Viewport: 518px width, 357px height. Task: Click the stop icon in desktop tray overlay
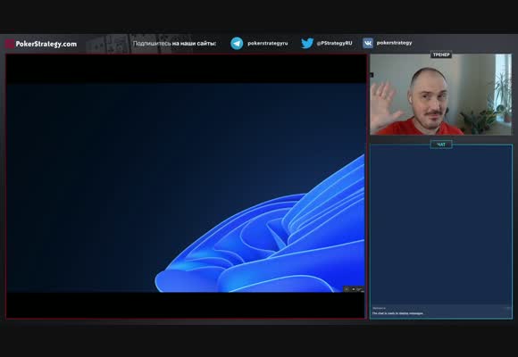[x=354, y=289]
